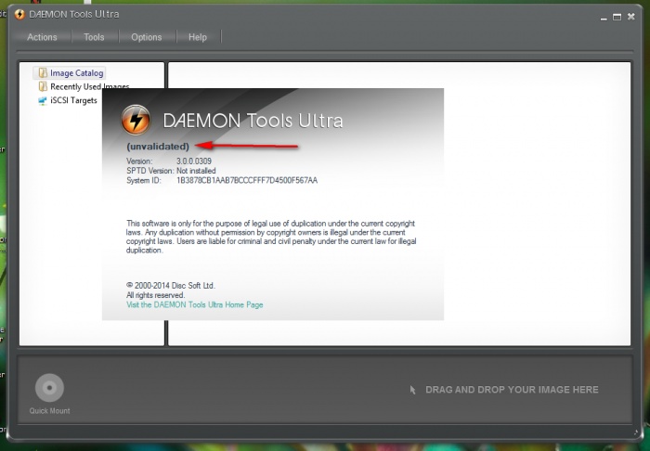Click the Quick Mount disc icon
The image size is (650, 451).
(x=49, y=388)
